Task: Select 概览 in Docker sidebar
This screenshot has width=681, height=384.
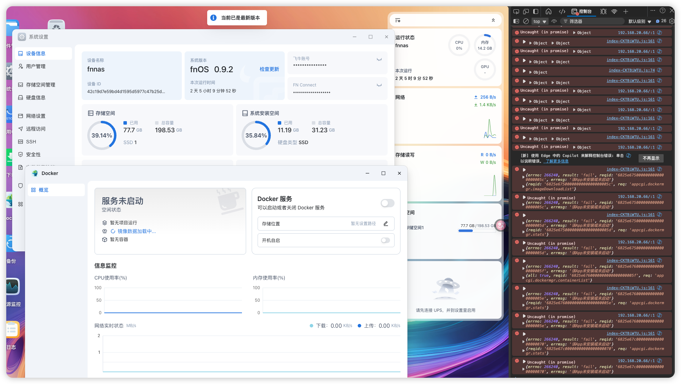Action: (56, 190)
